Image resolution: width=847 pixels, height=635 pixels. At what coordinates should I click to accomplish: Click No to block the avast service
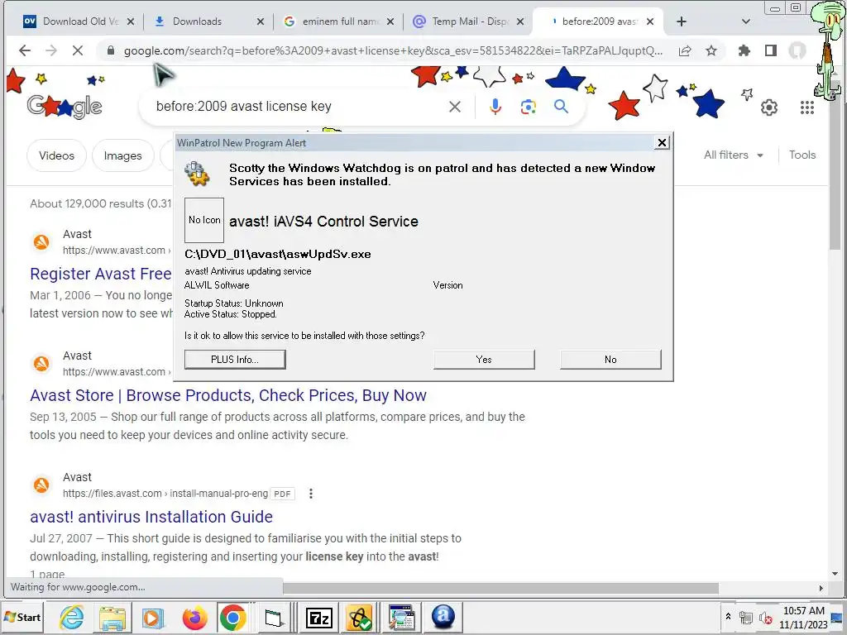tap(610, 360)
